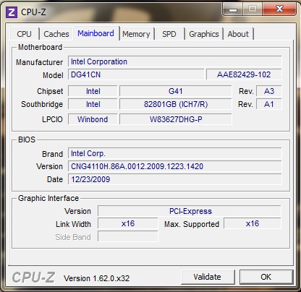
Task: Go to the Memory tab
Action: coord(136,34)
